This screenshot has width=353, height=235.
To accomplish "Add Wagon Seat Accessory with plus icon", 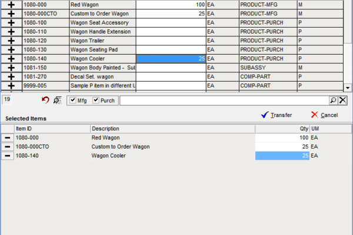I will (11, 23).
